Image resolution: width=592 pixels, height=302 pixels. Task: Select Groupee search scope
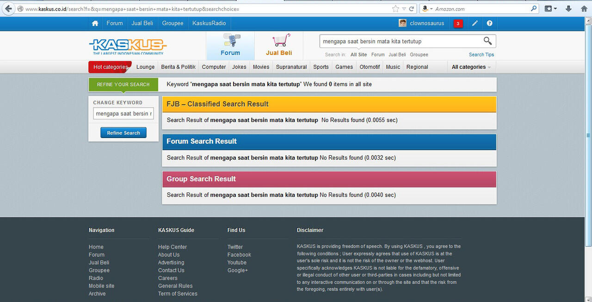pos(419,54)
